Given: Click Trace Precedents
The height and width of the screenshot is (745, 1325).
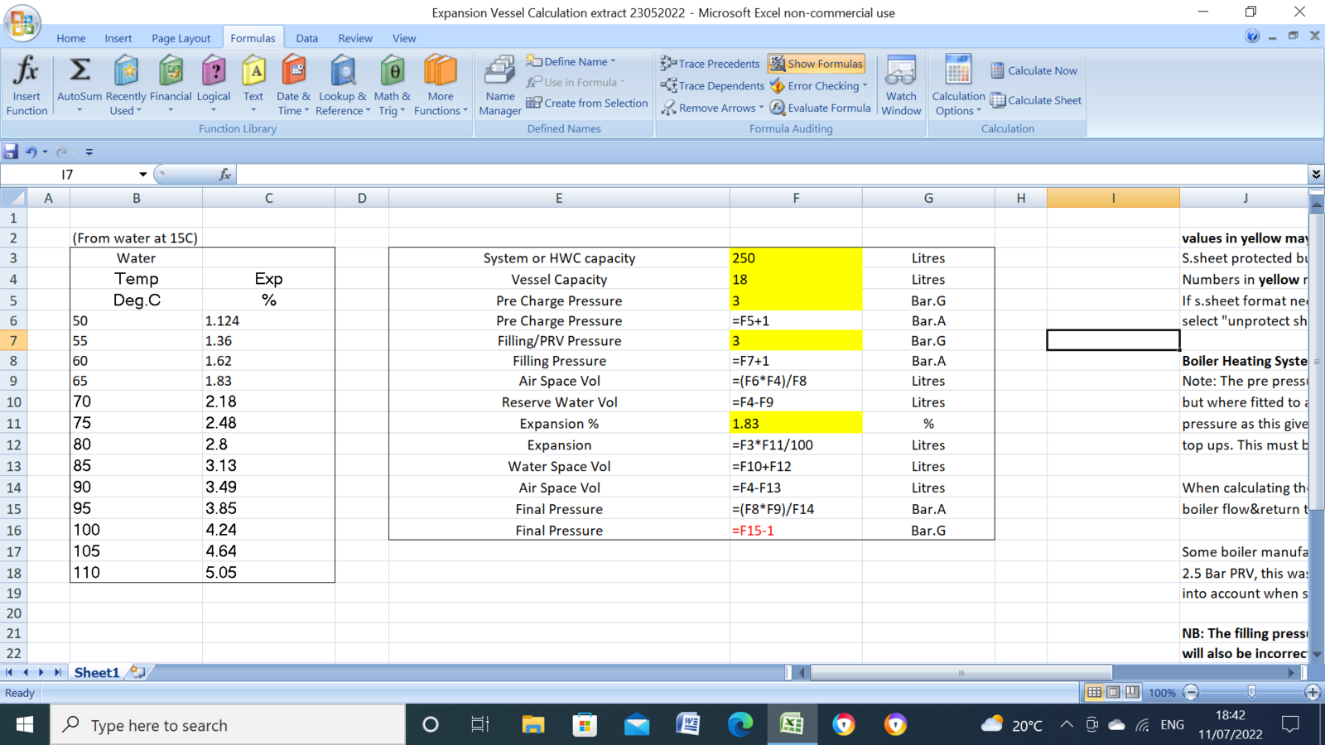Looking at the screenshot, I should [711, 64].
